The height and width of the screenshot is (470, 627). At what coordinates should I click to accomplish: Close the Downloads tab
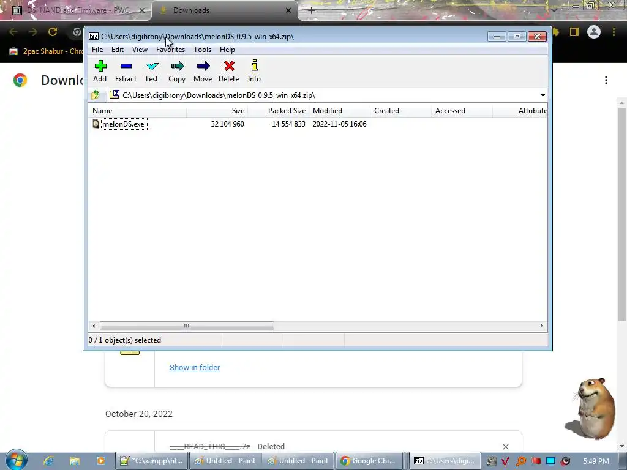[x=288, y=10]
